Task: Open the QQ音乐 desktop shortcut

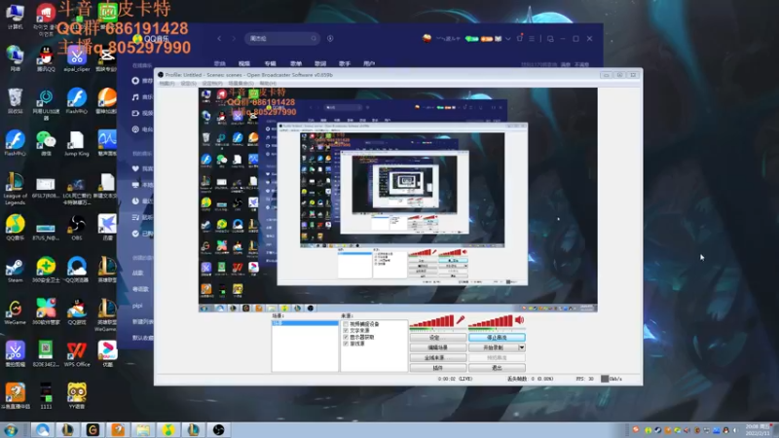Action: tap(15, 227)
